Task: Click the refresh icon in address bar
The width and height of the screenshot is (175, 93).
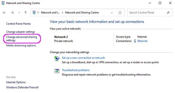Action: [x=120, y=13]
